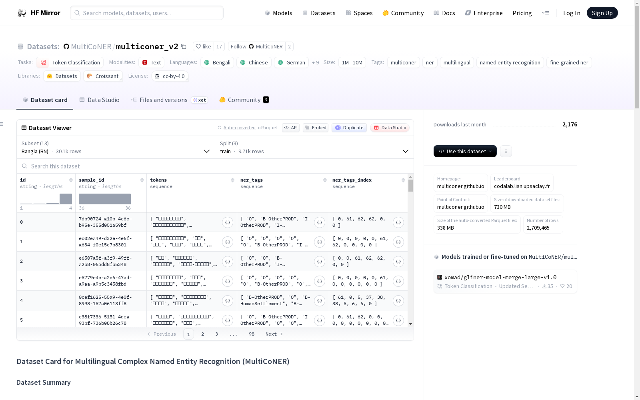Viewport: 640px width, 400px height.
Task: Expand ner_tags_index cell in row 3
Action: (x=398, y=281)
